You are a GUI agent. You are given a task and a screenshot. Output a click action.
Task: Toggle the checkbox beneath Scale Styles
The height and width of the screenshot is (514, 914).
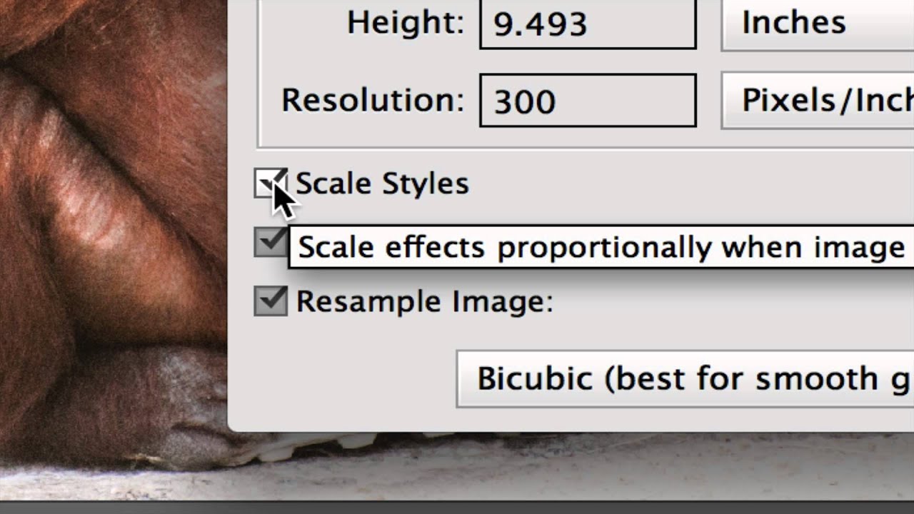(270, 243)
